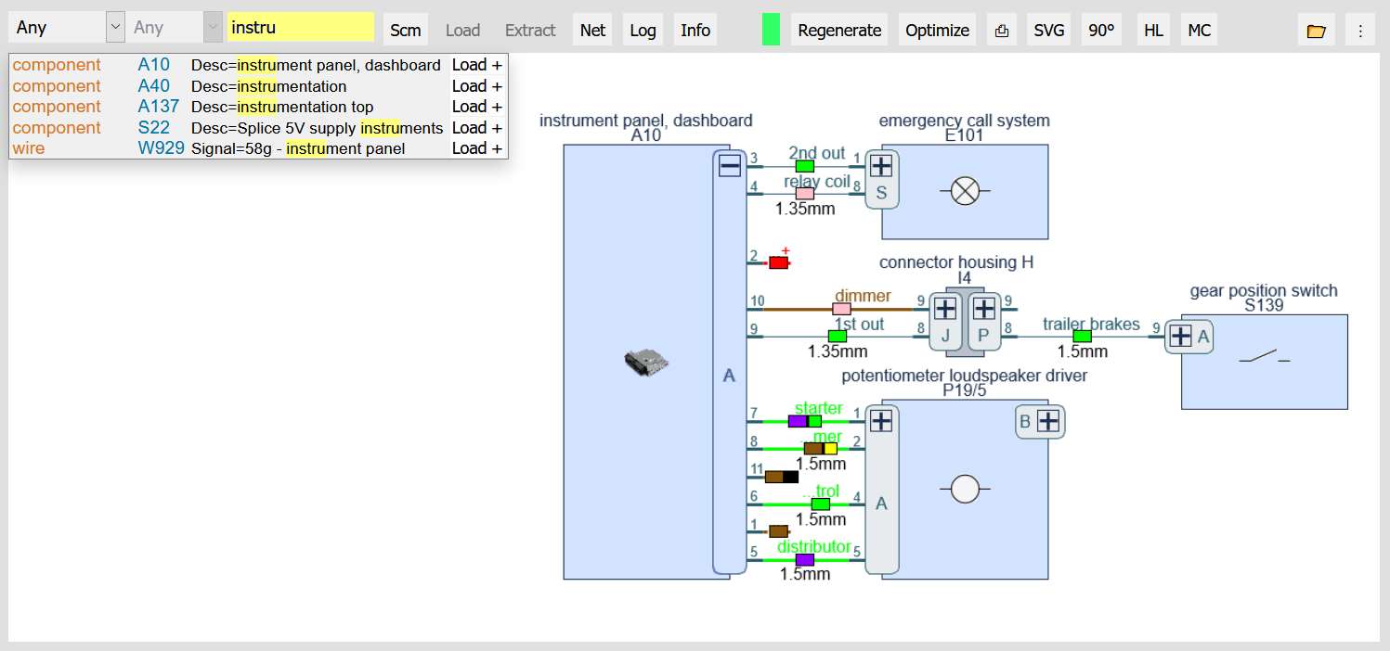
Task: Expand connector S on emergency call system
Action: pyautogui.click(x=881, y=167)
